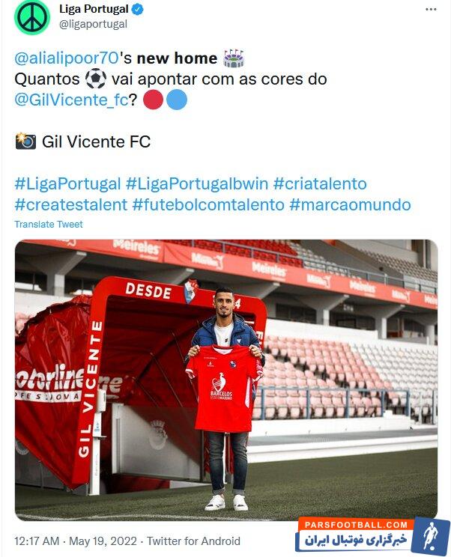451x557 pixels.
Task: Open the Gil Vicente stadium photo
Action: 226,380
